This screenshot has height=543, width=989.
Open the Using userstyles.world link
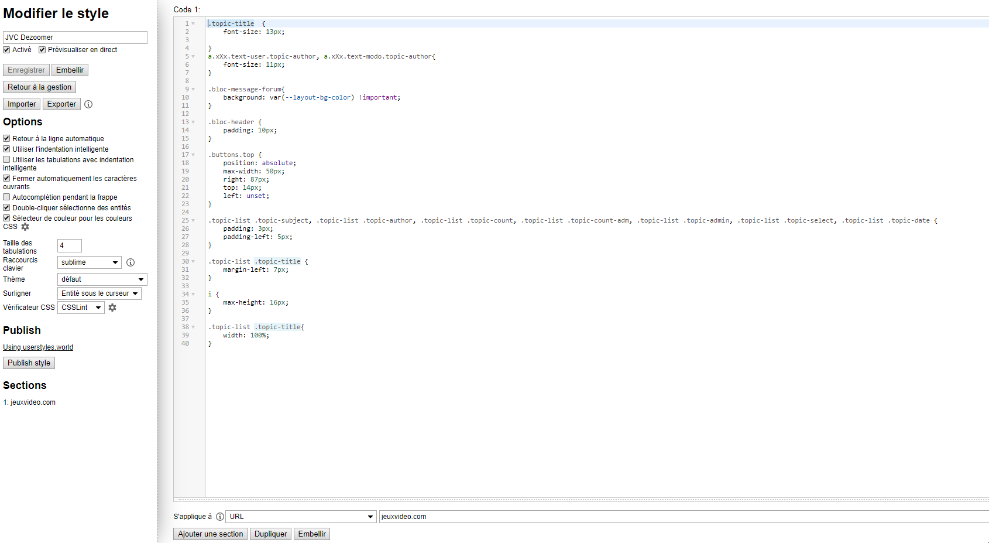pyautogui.click(x=38, y=347)
